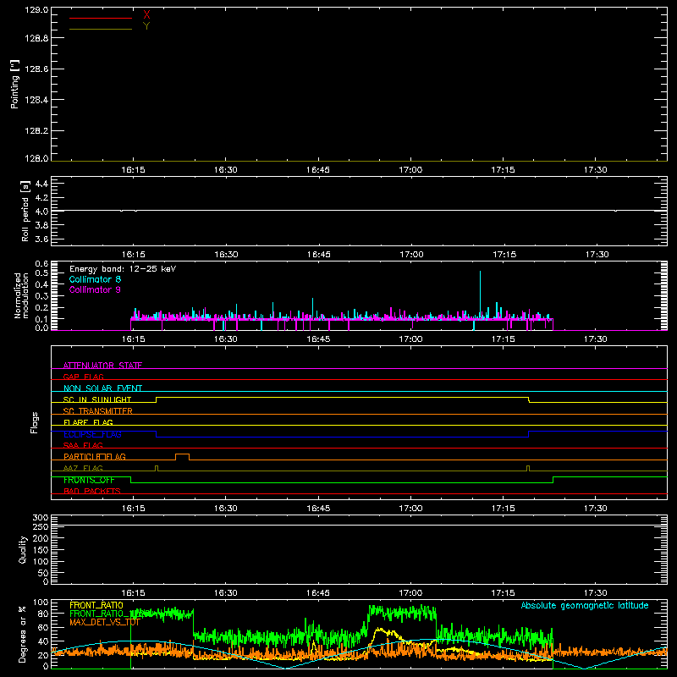Click 16:45 under the Flags panel
677x677 pixels.
pos(318,509)
